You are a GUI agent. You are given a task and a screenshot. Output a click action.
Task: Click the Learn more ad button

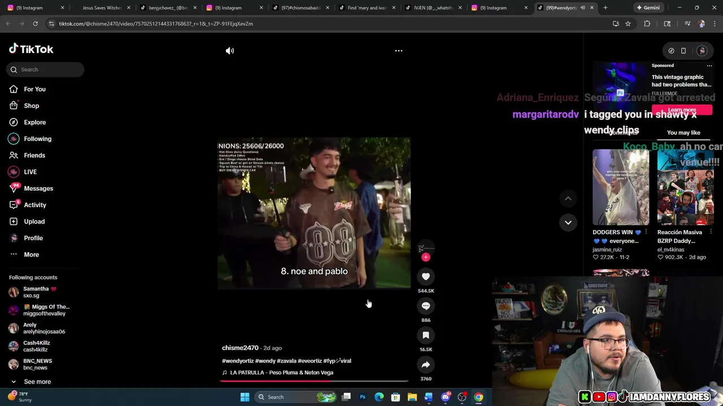click(x=682, y=110)
